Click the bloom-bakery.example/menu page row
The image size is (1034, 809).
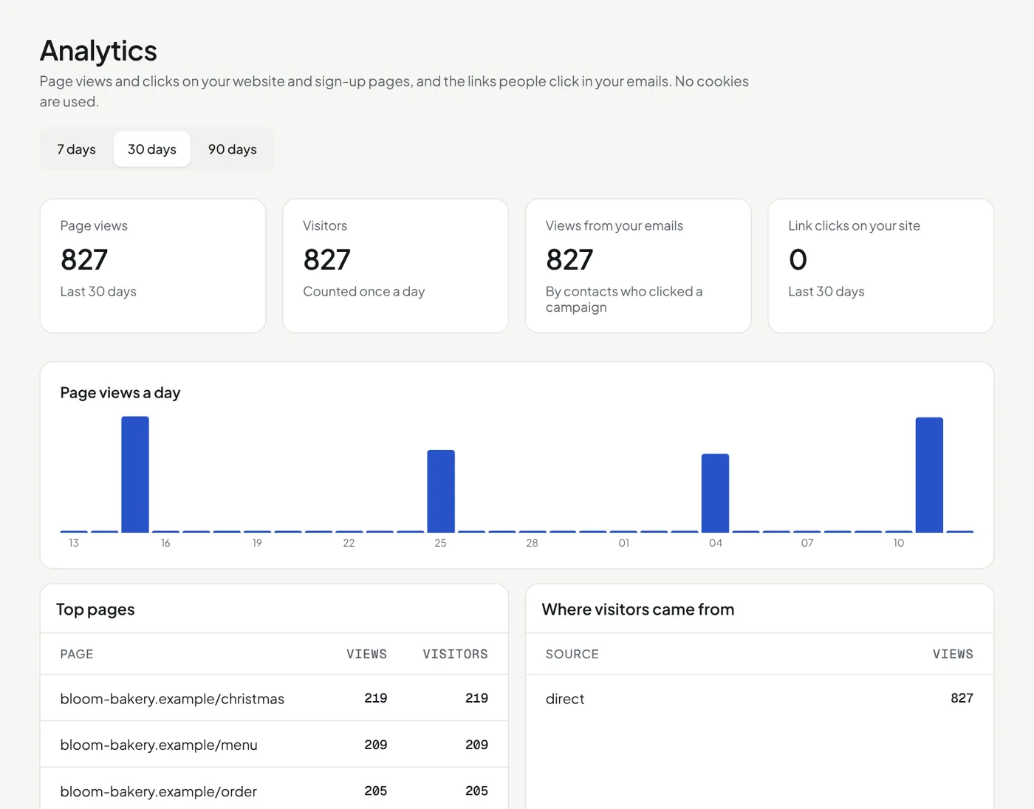tap(274, 745)
